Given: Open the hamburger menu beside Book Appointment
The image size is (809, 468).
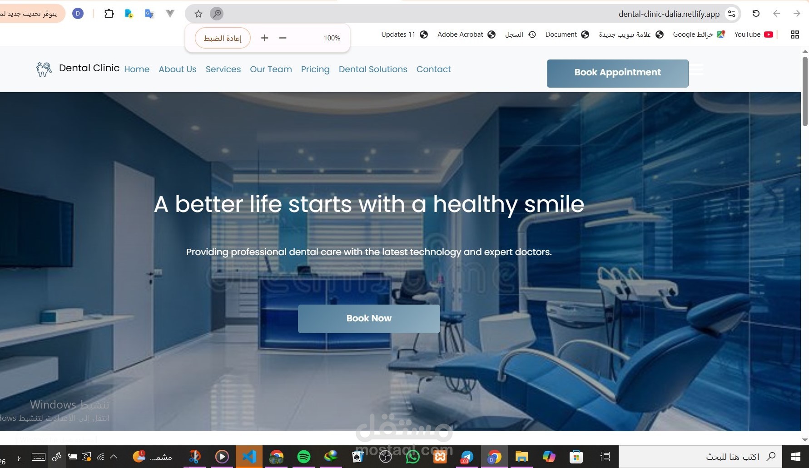Looking at the screenshot, I should (698, 69).
